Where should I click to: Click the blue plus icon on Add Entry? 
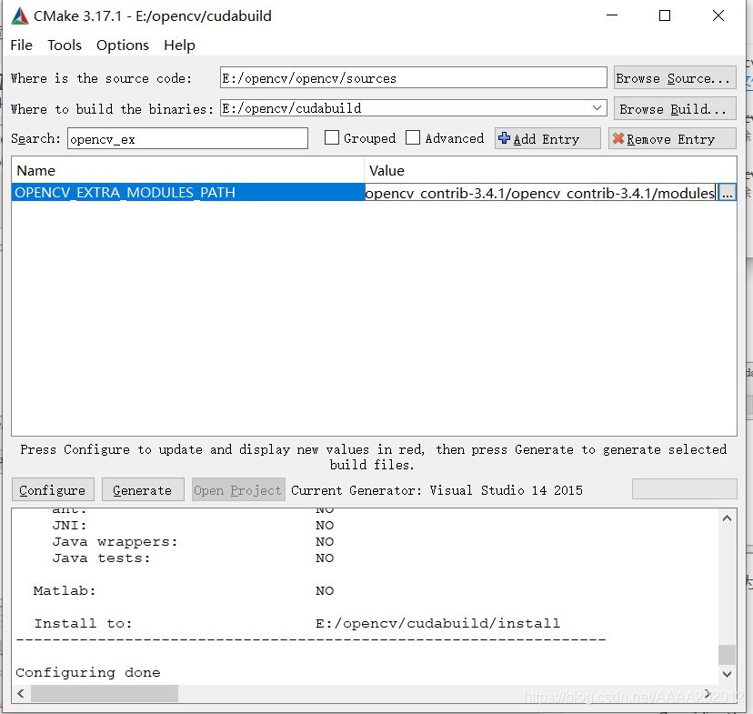point(504,138)
